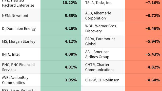Viewport: 162px width, 91px height.
Task: Select MS, Morgan Stanley row
Action: pyautogui.click(x=18, y=41)
